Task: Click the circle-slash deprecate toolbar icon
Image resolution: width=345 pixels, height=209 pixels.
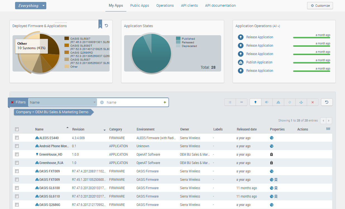Action: 290,102
